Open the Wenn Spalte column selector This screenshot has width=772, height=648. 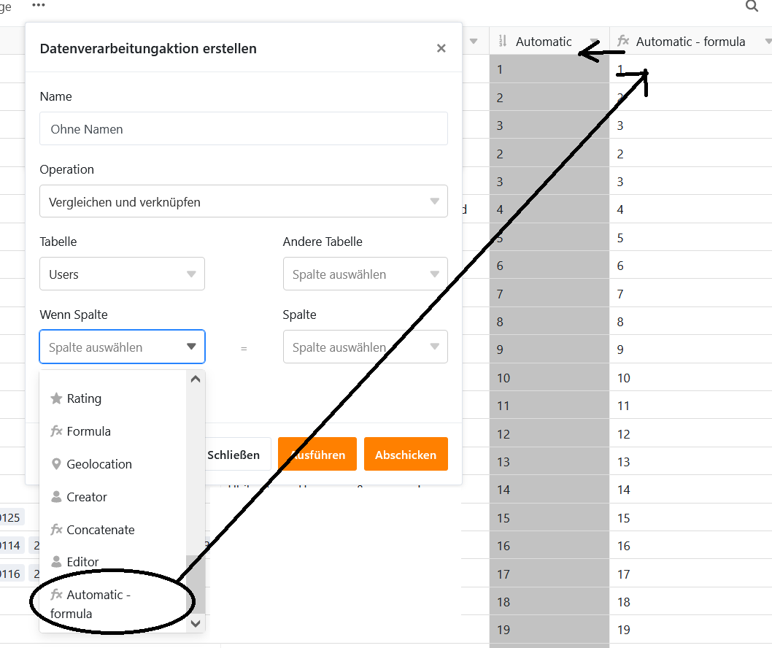tap(122, 347)
